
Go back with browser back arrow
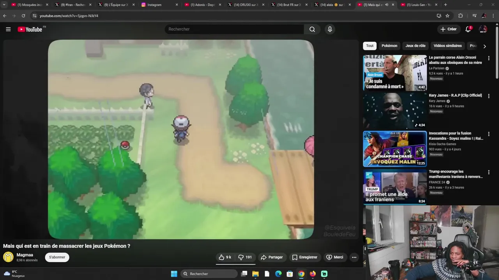(x=5, y=16)
